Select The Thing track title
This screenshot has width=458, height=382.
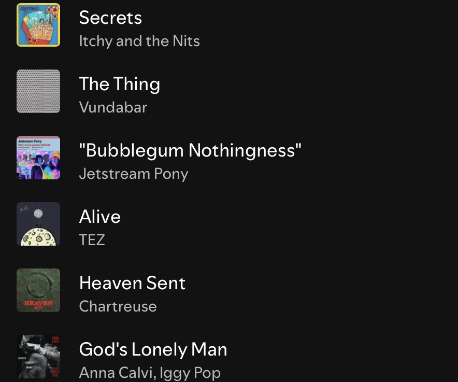click(120, 84)
